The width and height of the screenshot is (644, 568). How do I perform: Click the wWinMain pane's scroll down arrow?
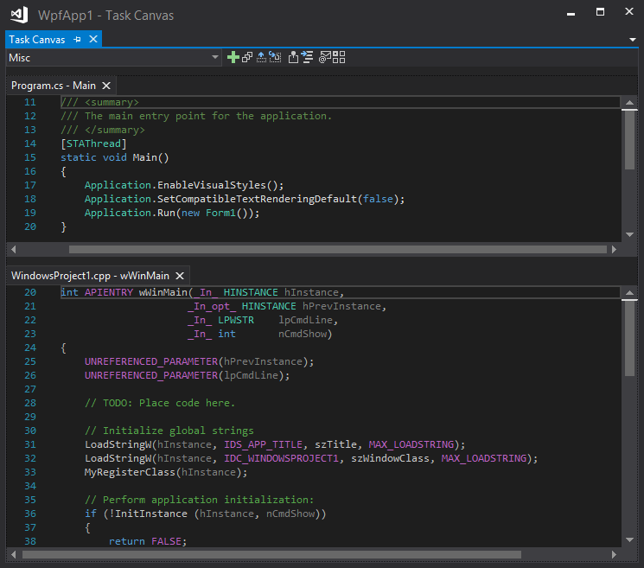tap(629, 540)
